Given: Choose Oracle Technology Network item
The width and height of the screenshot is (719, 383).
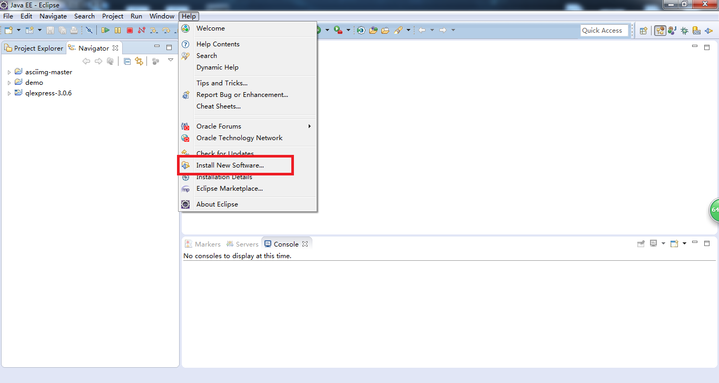Looking at the screenshot, I should click(x=248, y=138).
